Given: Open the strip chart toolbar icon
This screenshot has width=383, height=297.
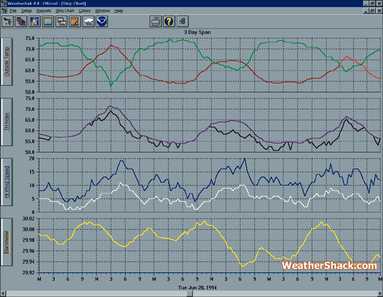Looking at the screenshot, I should pyautogui.click(x=48, y=22).
